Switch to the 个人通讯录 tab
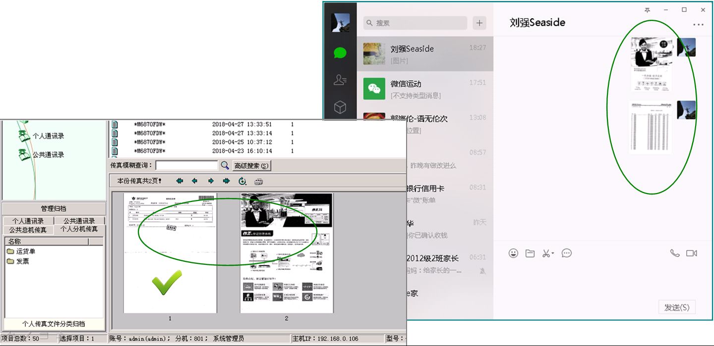714x346 pixels. point(28,221)
